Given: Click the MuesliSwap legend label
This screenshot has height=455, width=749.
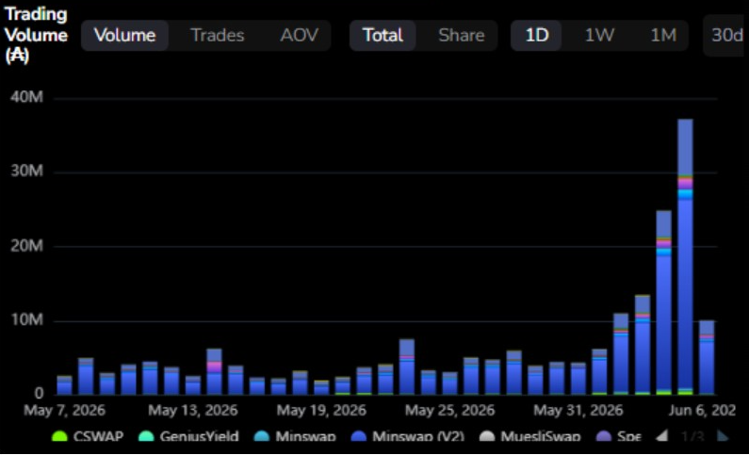Looking at the screenshot, I should point(541,436).
